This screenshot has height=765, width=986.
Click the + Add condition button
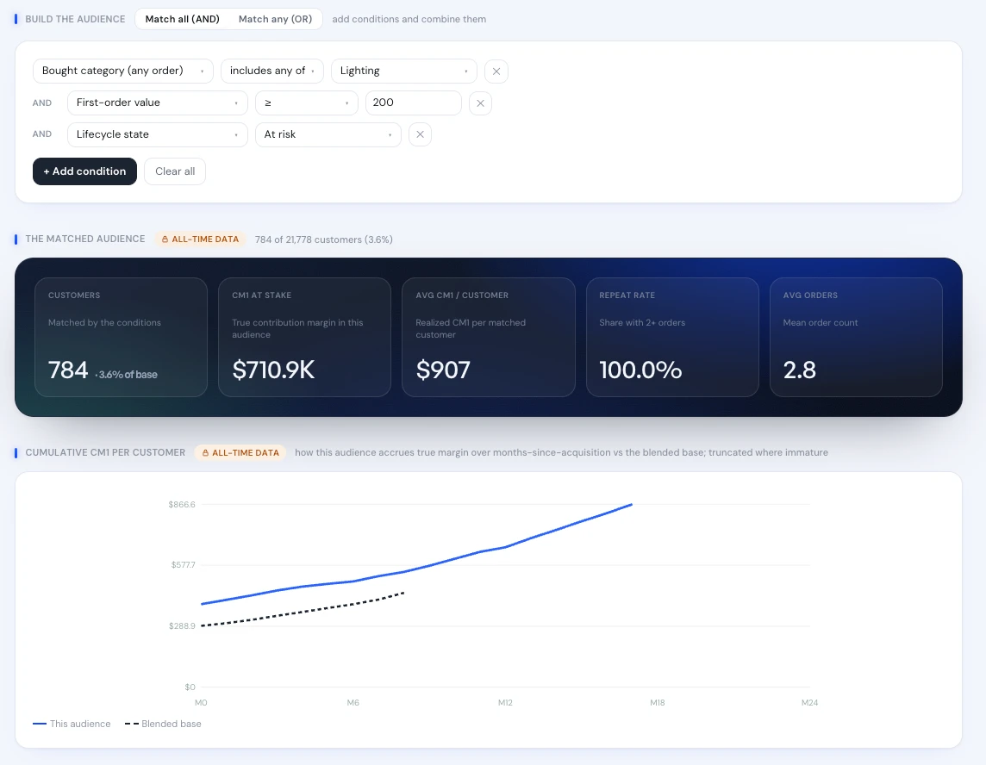pyautogui.click(x=84, y=171)
